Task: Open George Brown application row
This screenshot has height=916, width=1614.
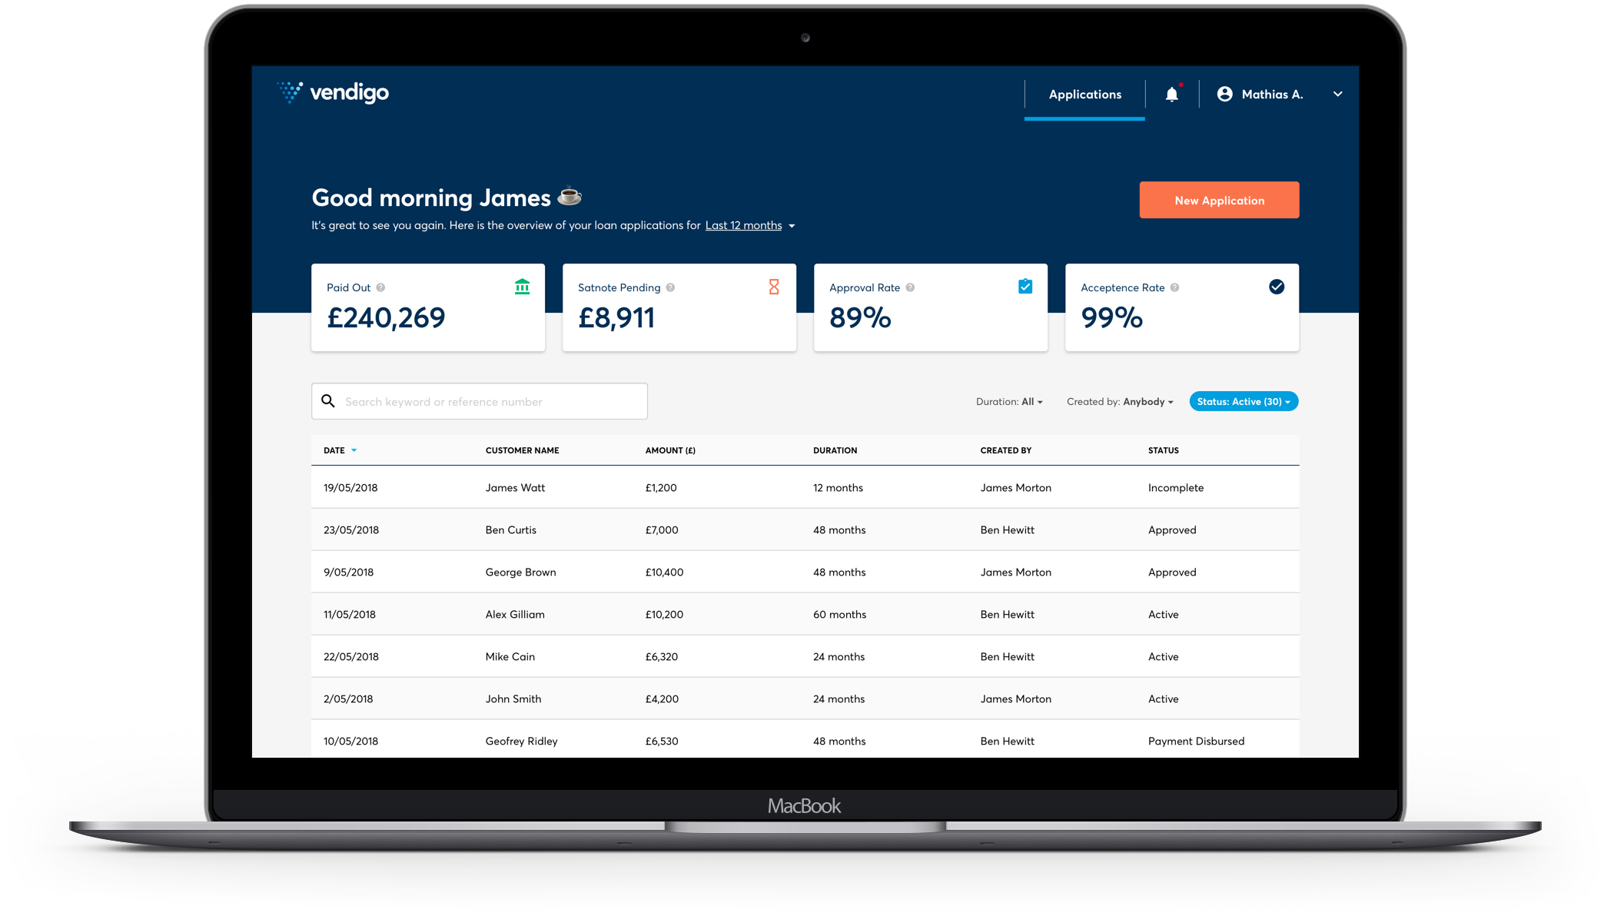Action: (805, 572)
